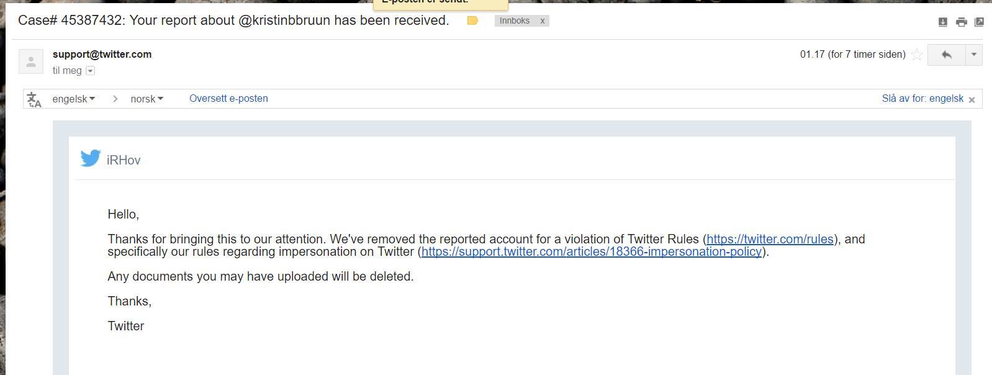992x375 pixels.
Task: Dismiss the translation bar with x
Action: pos(972,99)
